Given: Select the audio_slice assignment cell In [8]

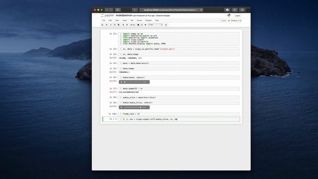Looking at the screenshot, I should [x=179, y=97].
